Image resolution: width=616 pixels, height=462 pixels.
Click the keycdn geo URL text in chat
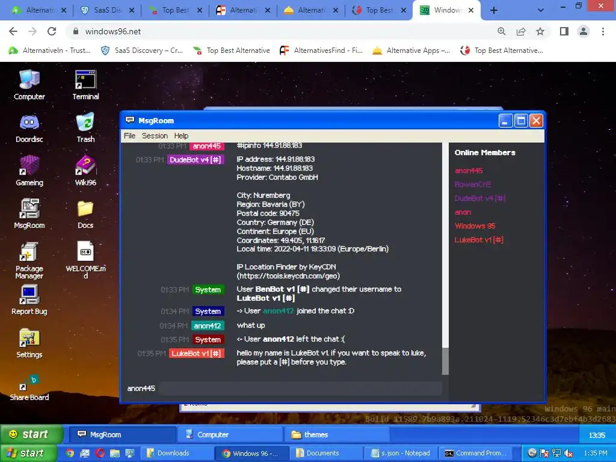(288, 276)
